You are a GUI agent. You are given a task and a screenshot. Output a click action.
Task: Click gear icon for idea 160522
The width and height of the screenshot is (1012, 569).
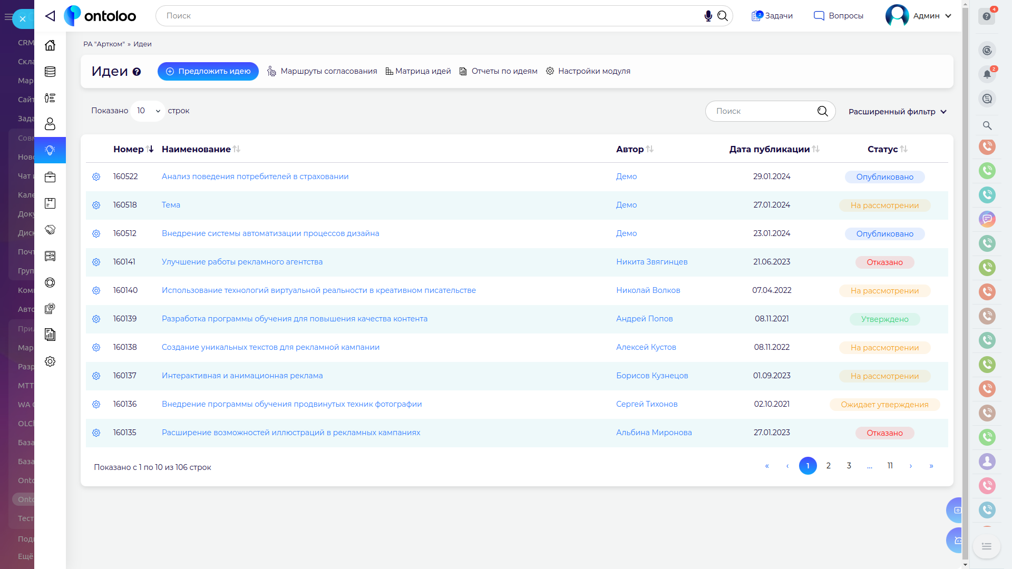(x=96, y=176)
